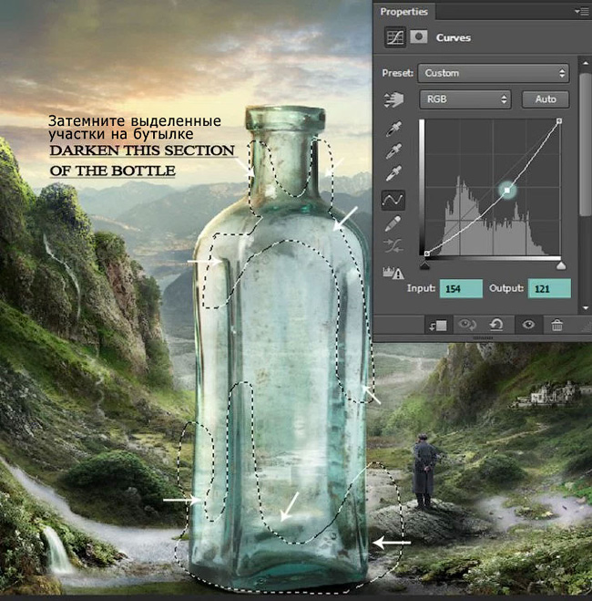Delete this adjustment layer with the trash icon

coord(556,325)
